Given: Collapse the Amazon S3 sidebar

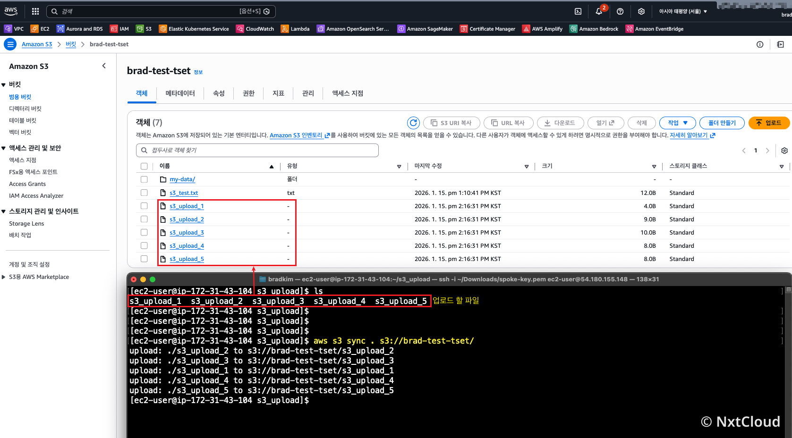Looking at the screenshot, I should click(x=104, y=66).
